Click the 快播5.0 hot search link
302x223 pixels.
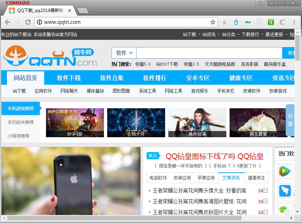143,64
